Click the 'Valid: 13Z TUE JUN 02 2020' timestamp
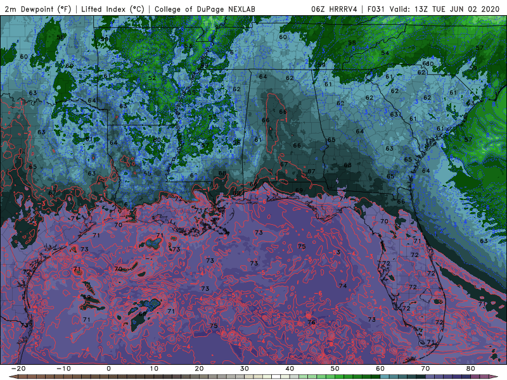 click(x=445, y=9)
